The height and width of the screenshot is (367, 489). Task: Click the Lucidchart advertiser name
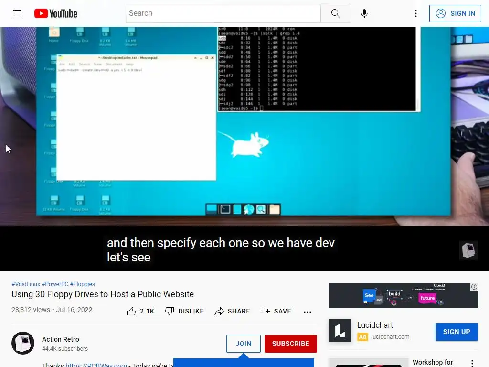tap(375, 325)
